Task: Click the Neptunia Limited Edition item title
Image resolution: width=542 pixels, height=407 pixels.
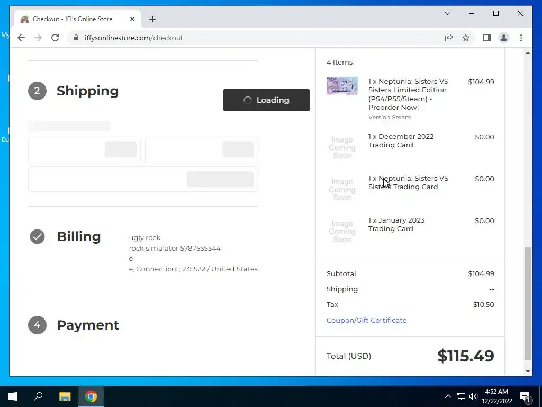Action: [x=408, y=94]
